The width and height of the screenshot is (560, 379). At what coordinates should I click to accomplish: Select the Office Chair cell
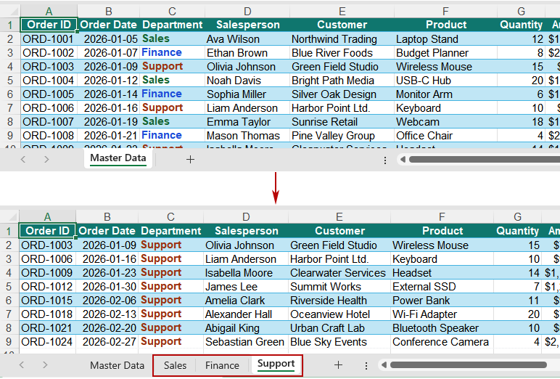[x=445, y=136]
